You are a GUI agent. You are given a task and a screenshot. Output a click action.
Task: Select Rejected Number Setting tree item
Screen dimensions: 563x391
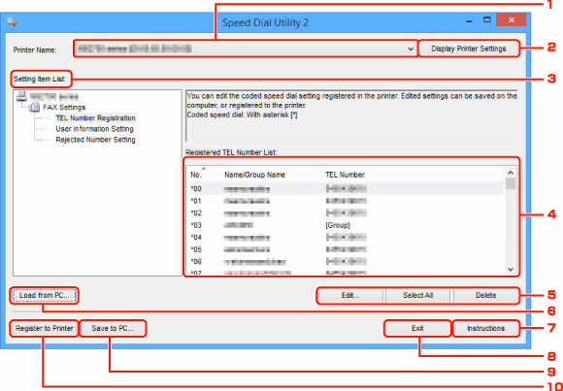[x=95, y=140]
